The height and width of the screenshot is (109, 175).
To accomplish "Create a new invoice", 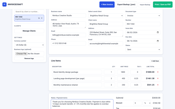I will (107, 5).
